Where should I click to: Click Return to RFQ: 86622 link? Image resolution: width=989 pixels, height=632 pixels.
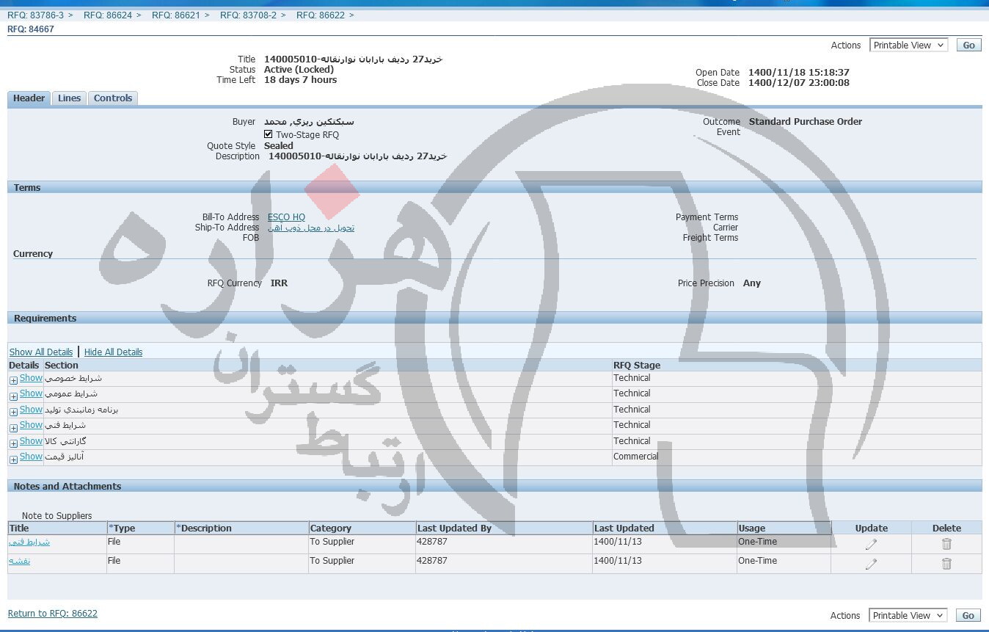click(53, 614)
